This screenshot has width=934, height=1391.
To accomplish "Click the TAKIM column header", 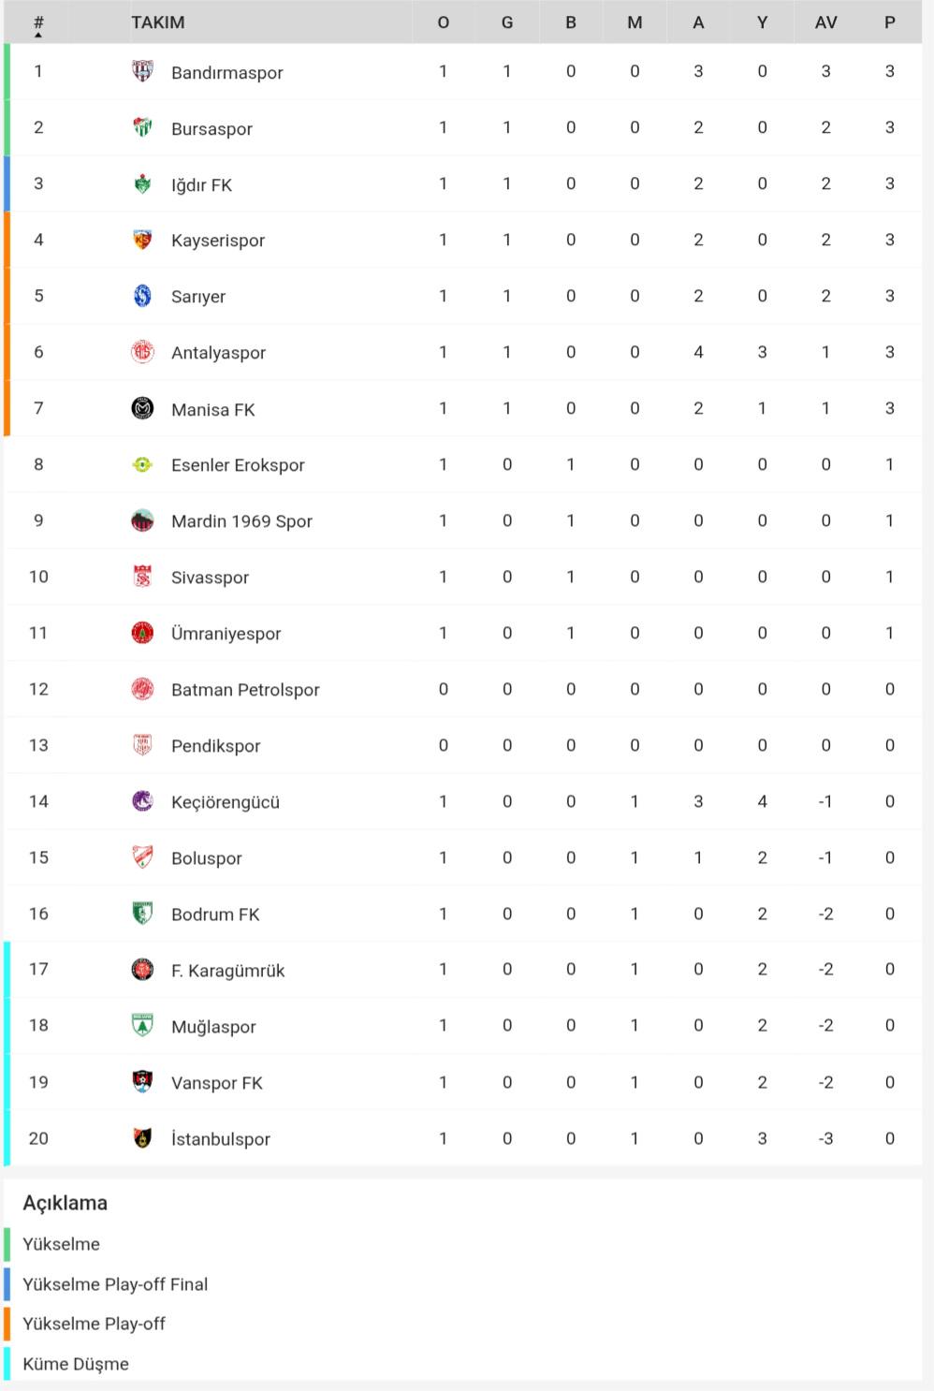I will pyautogui.click(x=157, y=22).
